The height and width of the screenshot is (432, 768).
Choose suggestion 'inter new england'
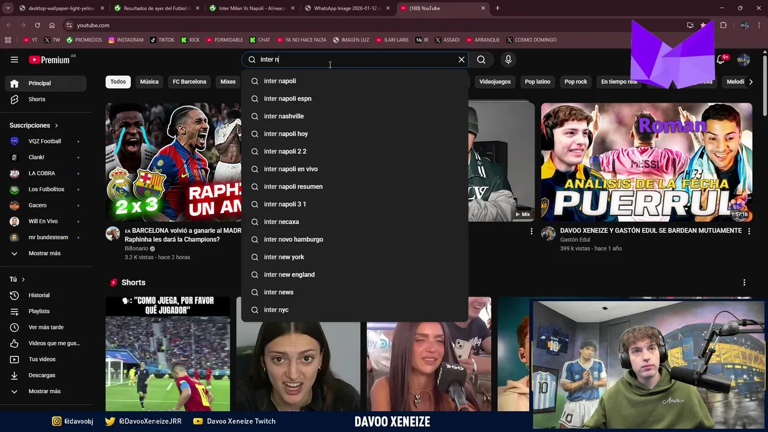[355, 275]
